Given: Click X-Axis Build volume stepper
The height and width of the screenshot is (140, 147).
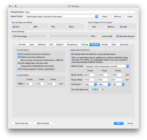Looking at the screenshot, I should pyautogui.click(x=96, y=75).
